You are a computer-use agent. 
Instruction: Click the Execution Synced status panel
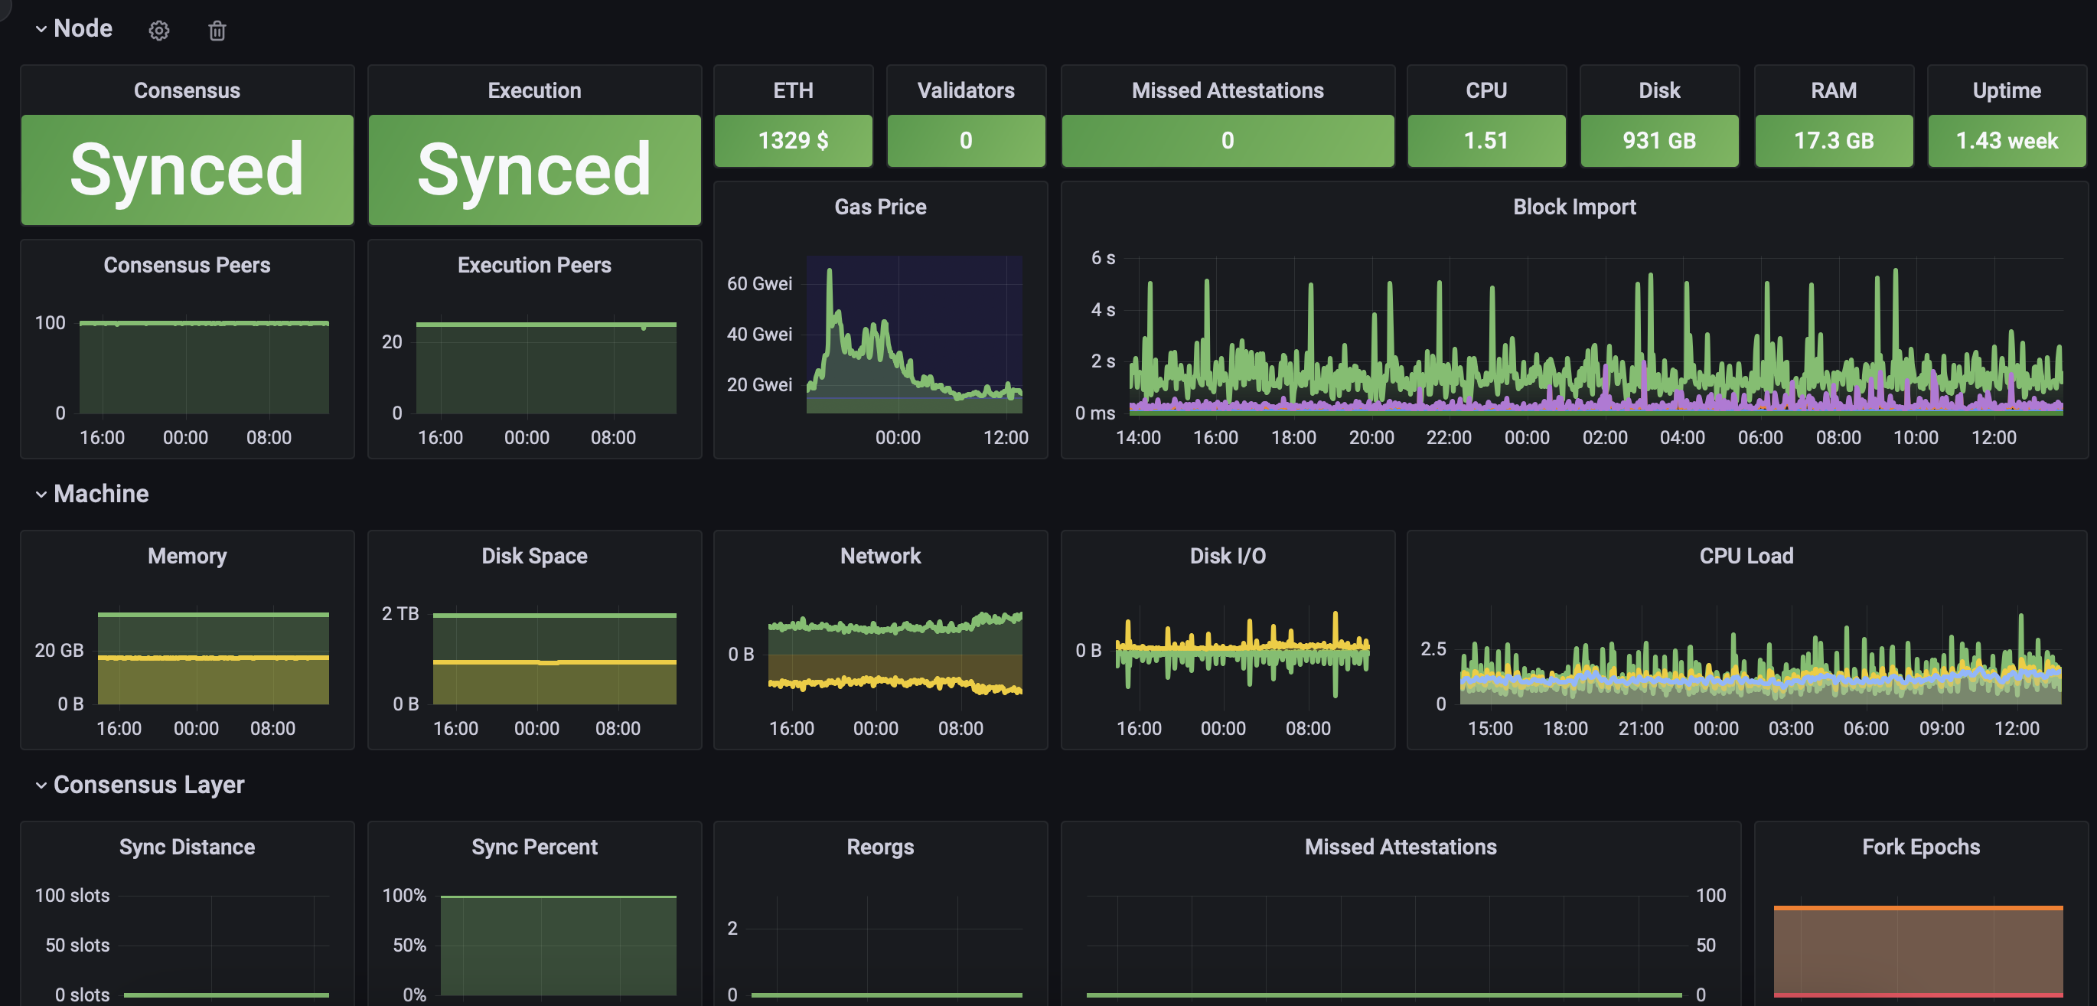534,169
